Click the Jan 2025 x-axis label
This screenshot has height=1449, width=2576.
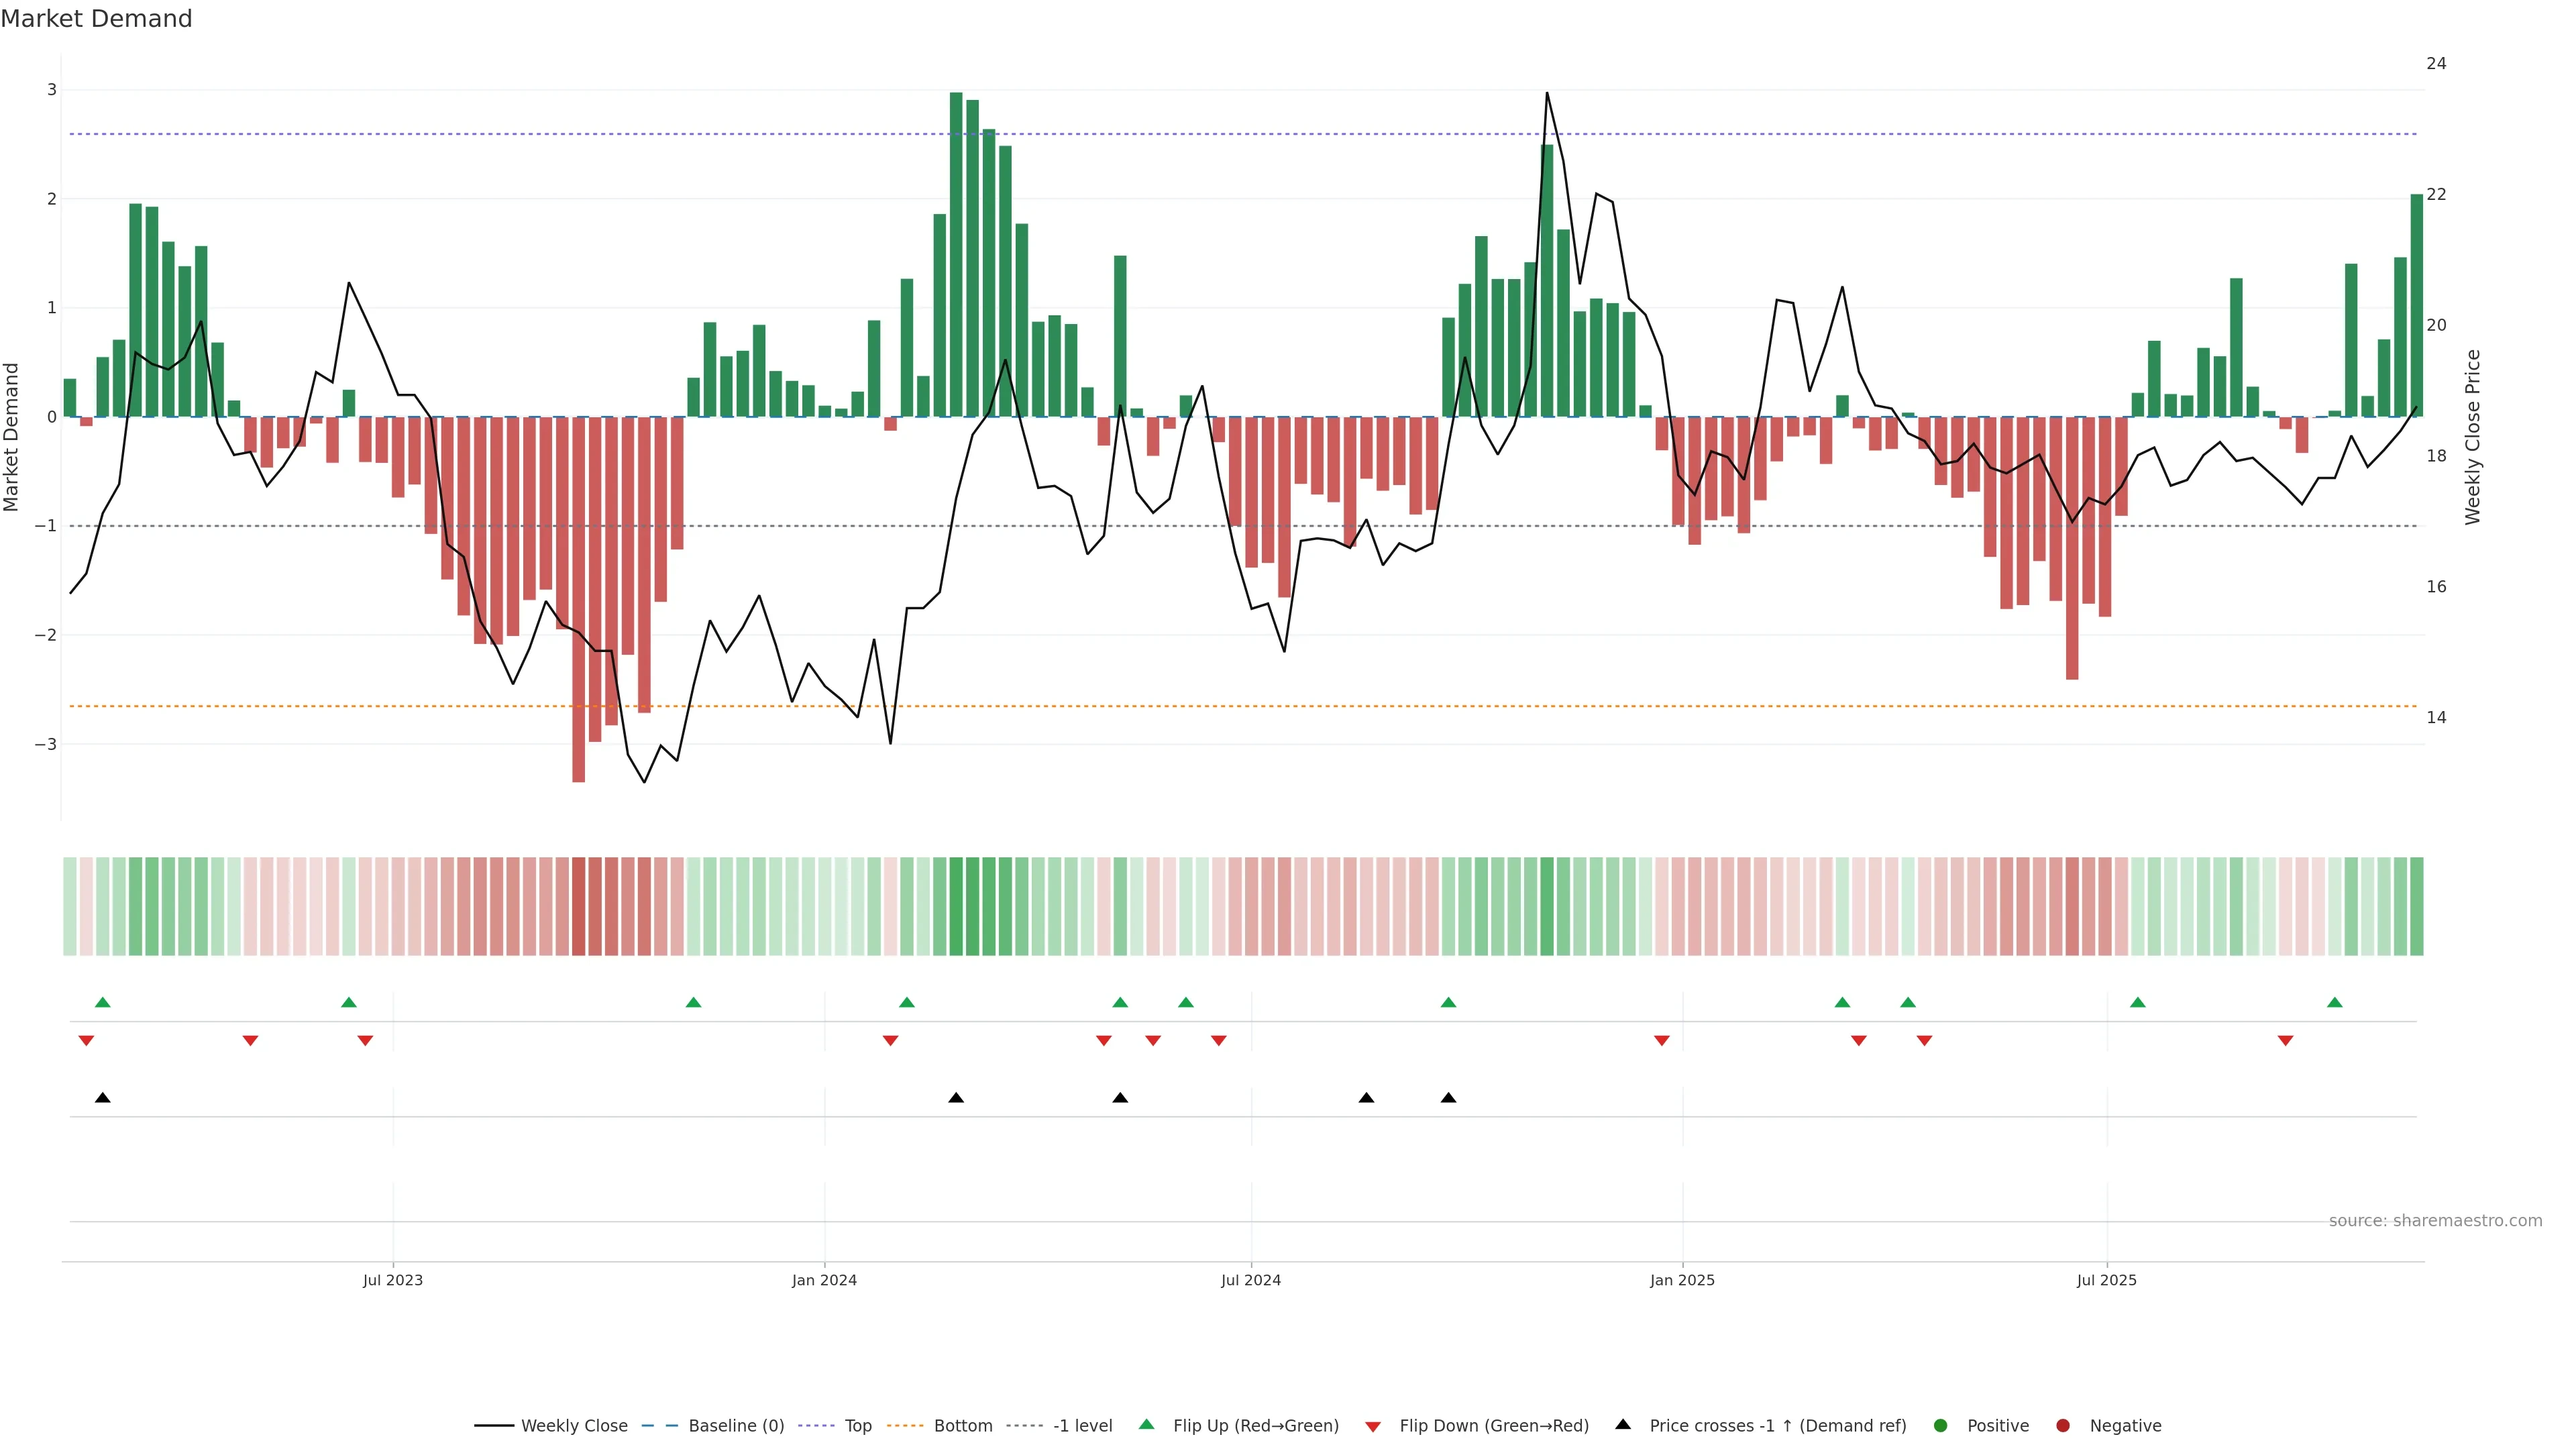click(x=1682, y=1280)
